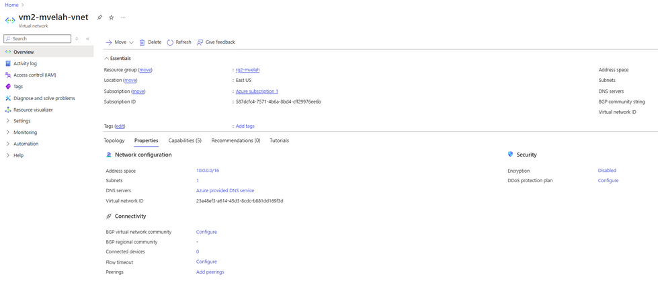Click move link next to Subscription
This screenshot has width=658, height=281.
click(x=138, y=91)
